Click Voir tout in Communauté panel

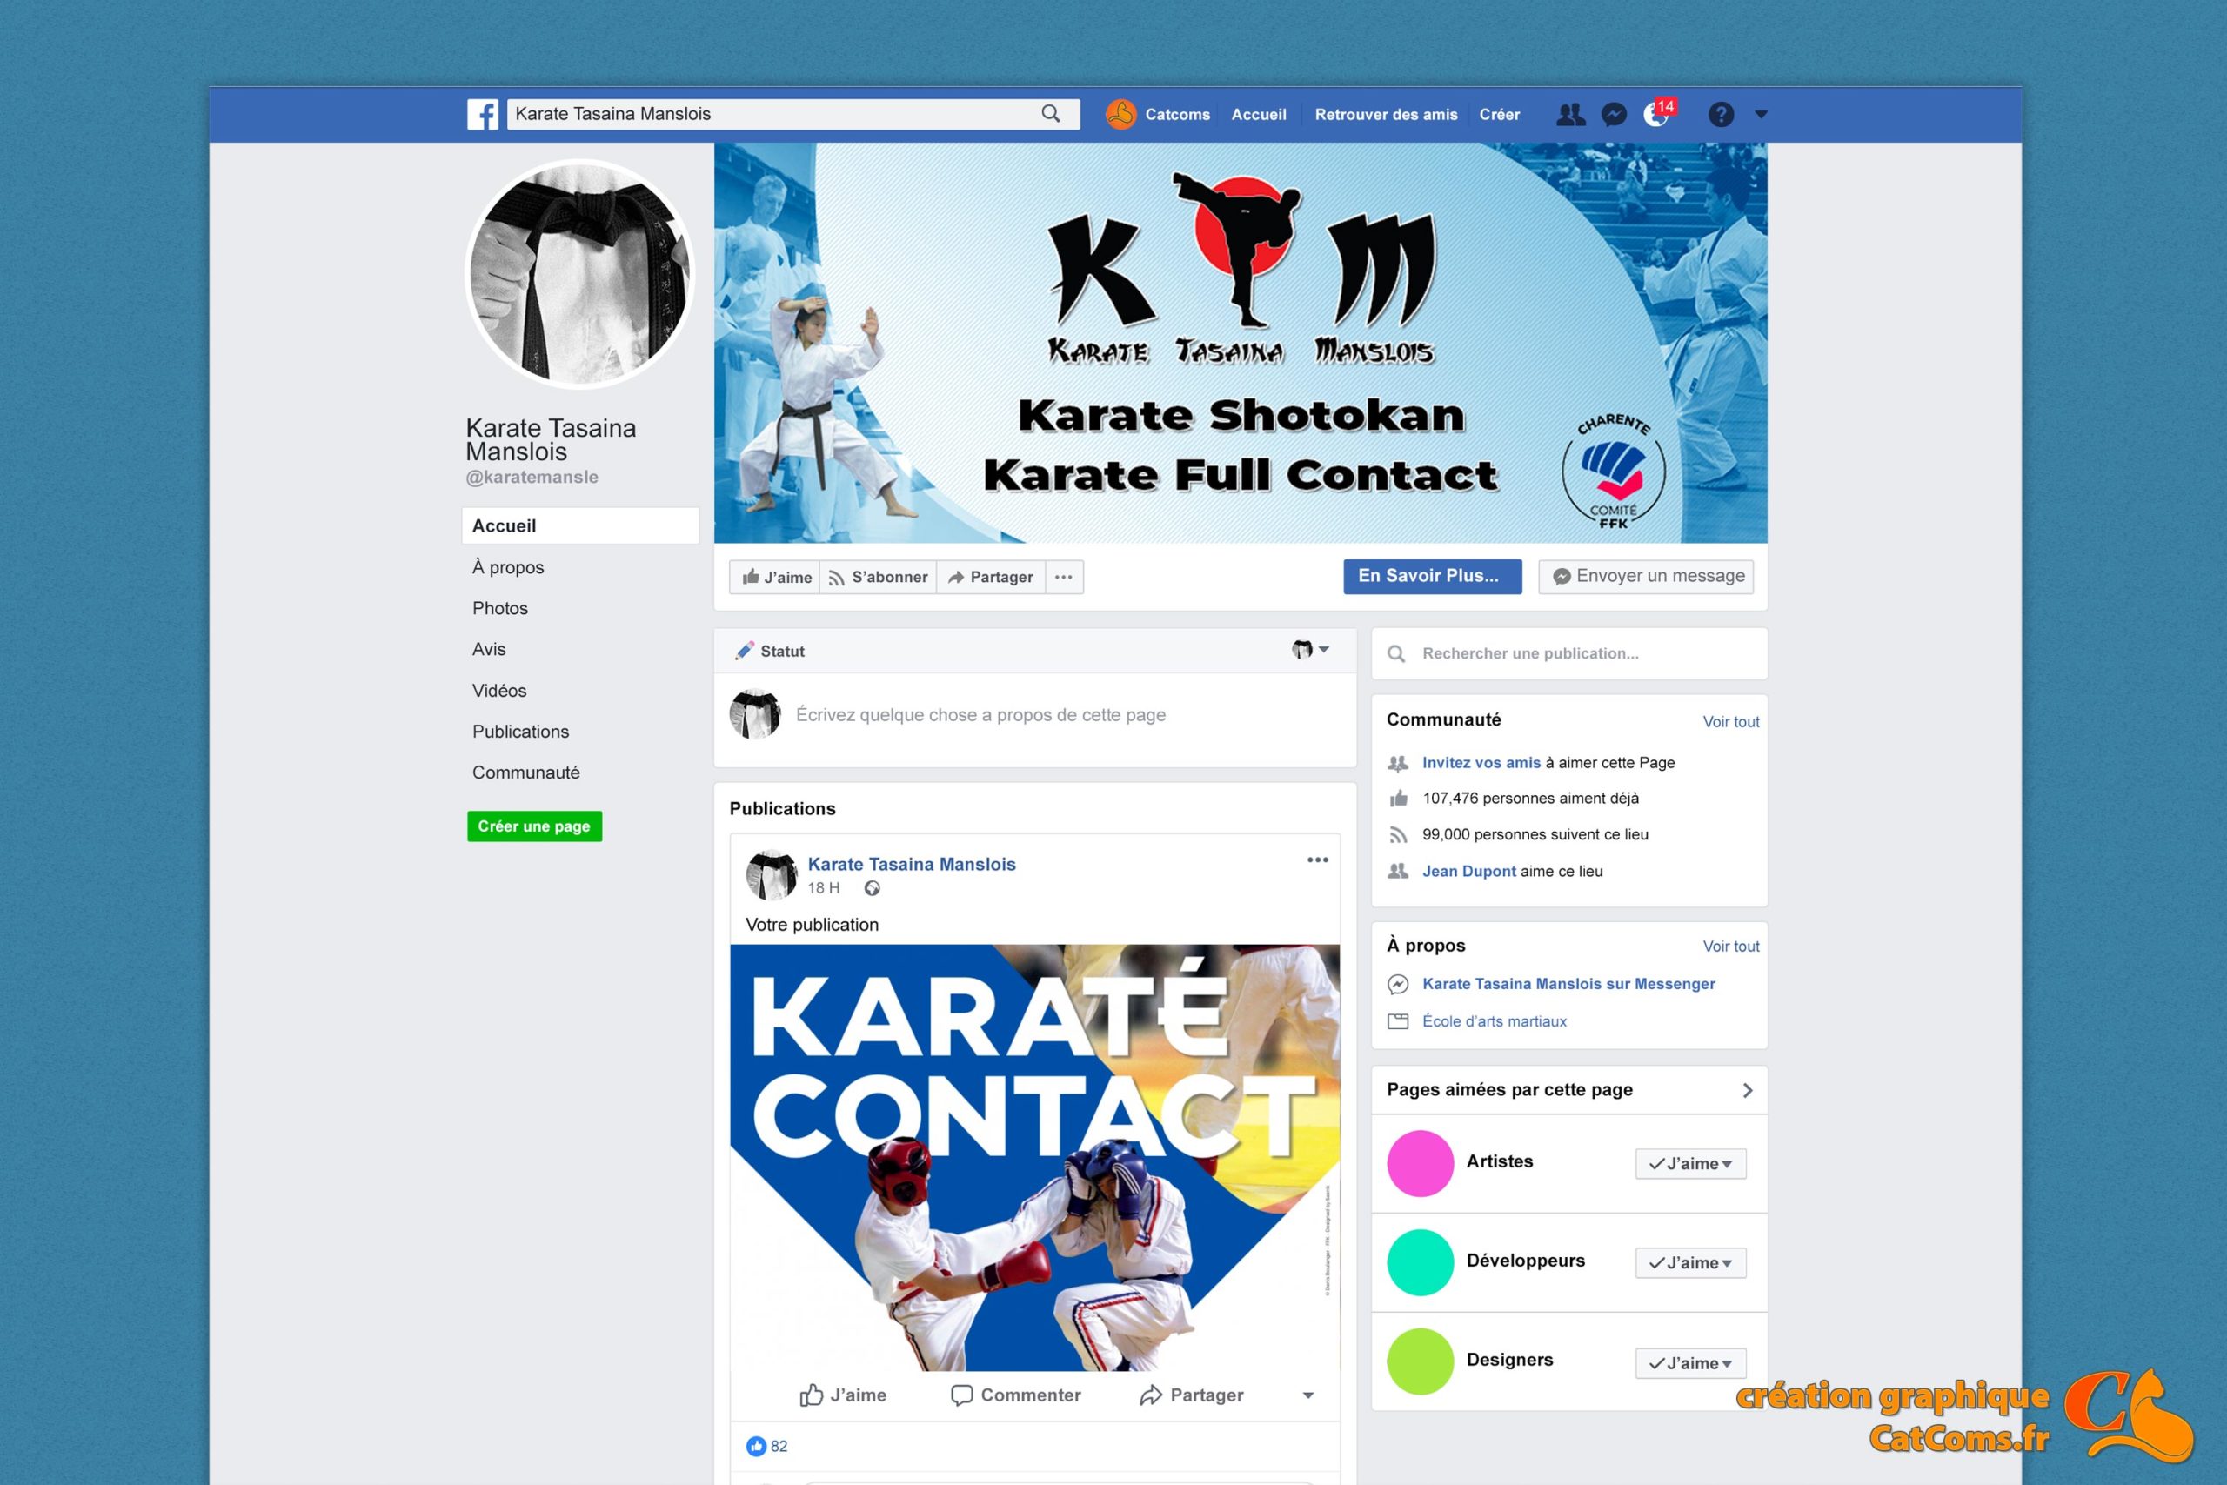pyautogui.click(x=1731, y=722)
